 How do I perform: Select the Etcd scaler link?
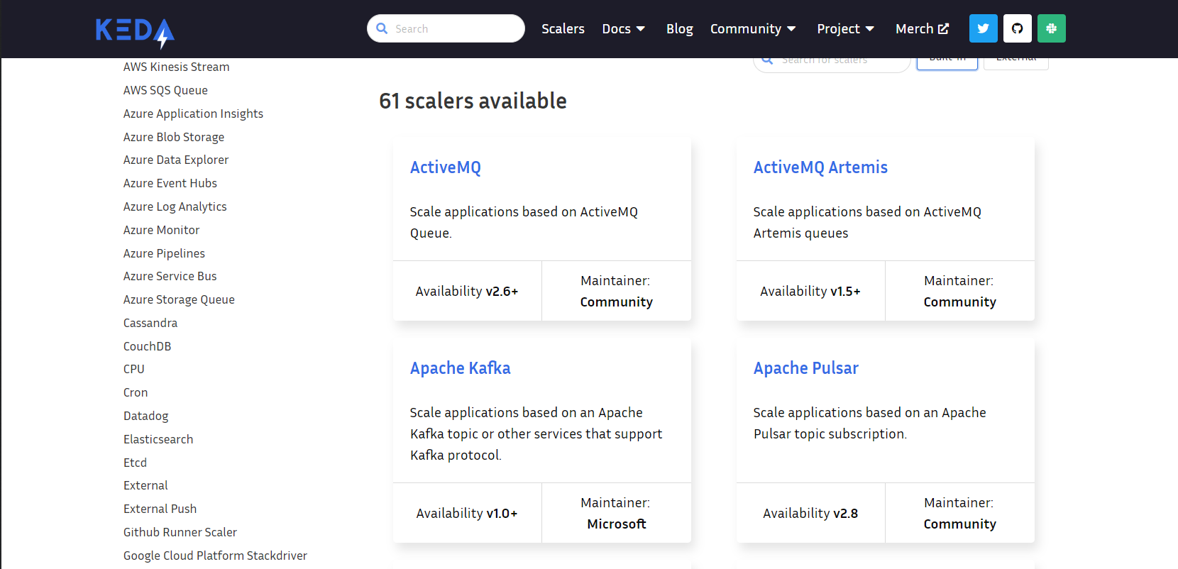135,463
